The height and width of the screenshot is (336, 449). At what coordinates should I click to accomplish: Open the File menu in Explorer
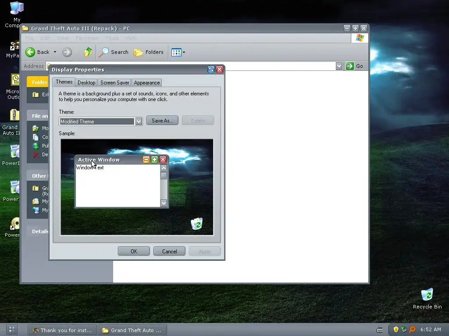coord(29,38)
